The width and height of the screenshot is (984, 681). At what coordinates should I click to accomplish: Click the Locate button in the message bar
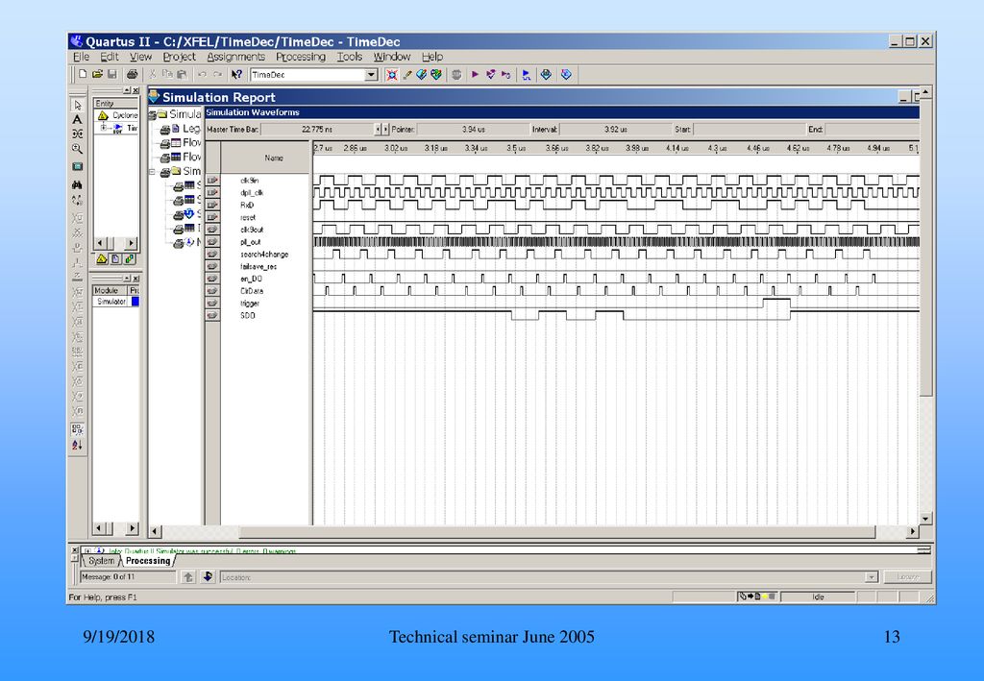click(x=907, y=577)
